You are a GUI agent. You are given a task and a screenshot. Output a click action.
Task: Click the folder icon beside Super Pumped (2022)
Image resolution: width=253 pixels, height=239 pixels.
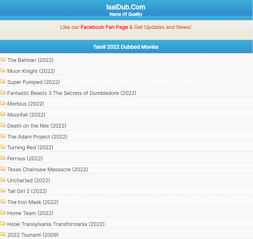[3, 81]
